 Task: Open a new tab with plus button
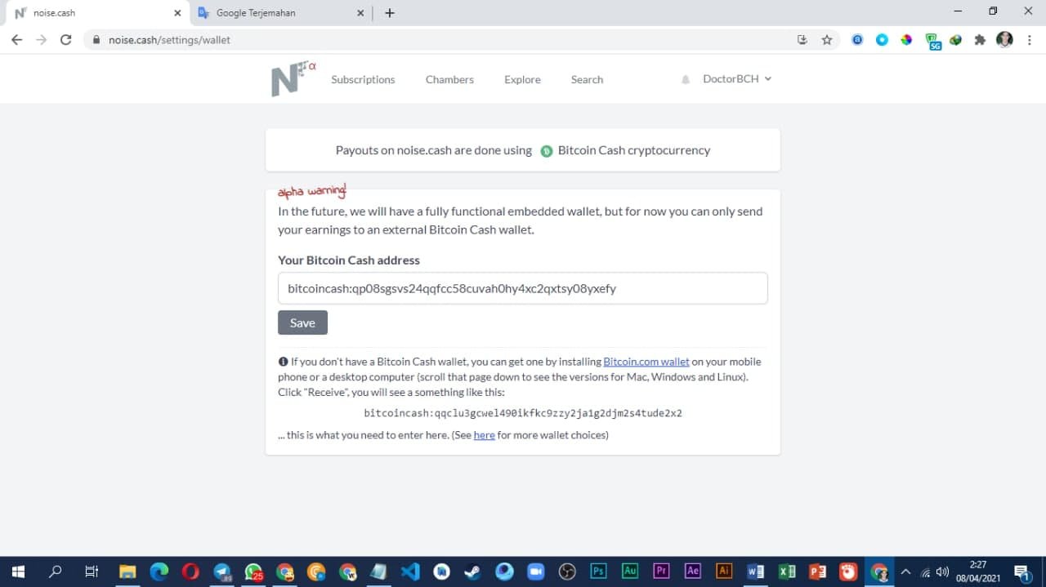pyautogui.click(x=390, y=13)
